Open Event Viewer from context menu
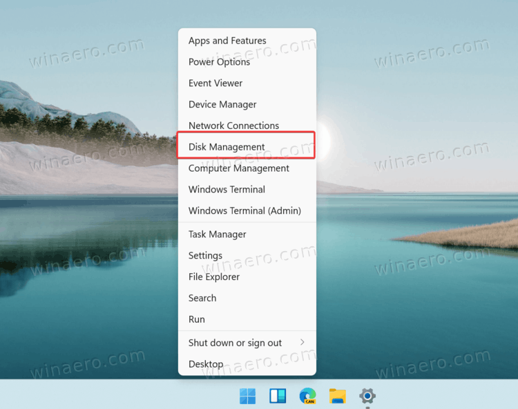The width and height of the screenshot is (518, 409). tap(247, 83)
